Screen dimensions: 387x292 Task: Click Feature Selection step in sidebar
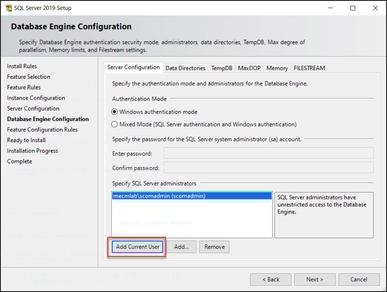[x=28, y=77]
